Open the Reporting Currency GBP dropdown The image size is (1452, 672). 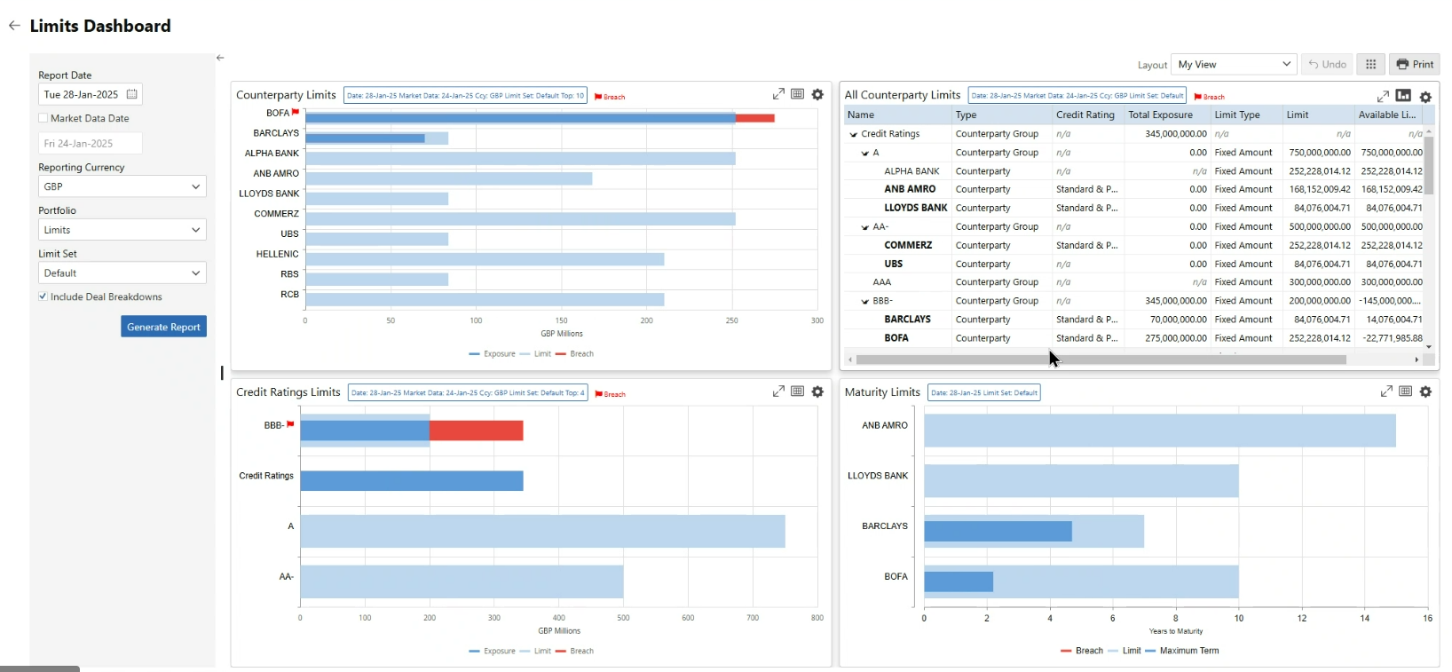coord(122,186)
